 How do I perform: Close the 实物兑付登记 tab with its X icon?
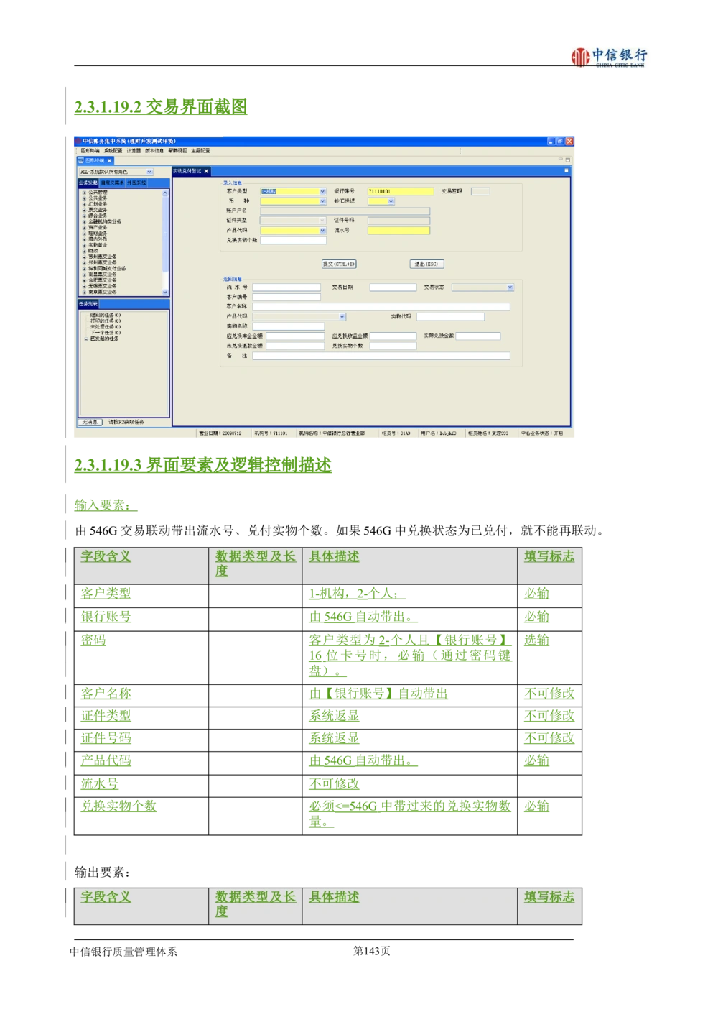(x=206, y=171)
